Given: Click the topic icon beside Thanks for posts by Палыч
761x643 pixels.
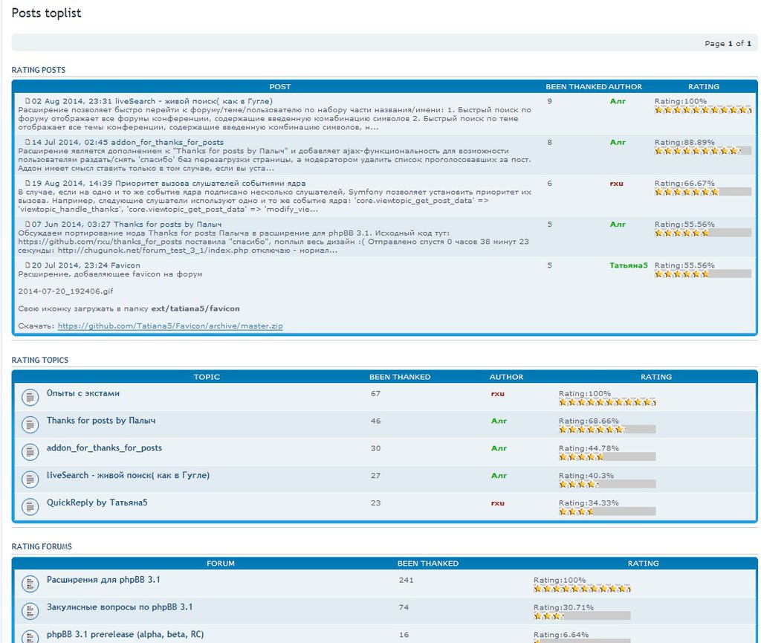Looking at the screenshot, I should 30,424.
